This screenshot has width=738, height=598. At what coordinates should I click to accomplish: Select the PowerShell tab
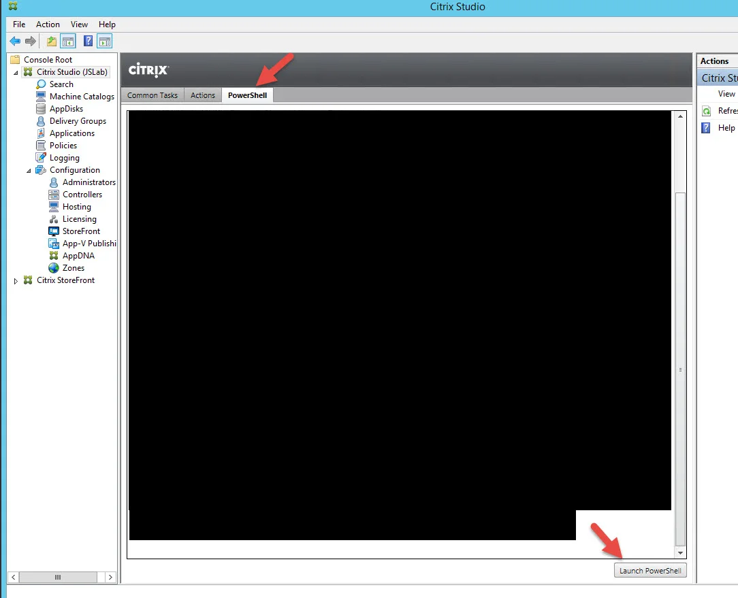click(x=248, y=95)
